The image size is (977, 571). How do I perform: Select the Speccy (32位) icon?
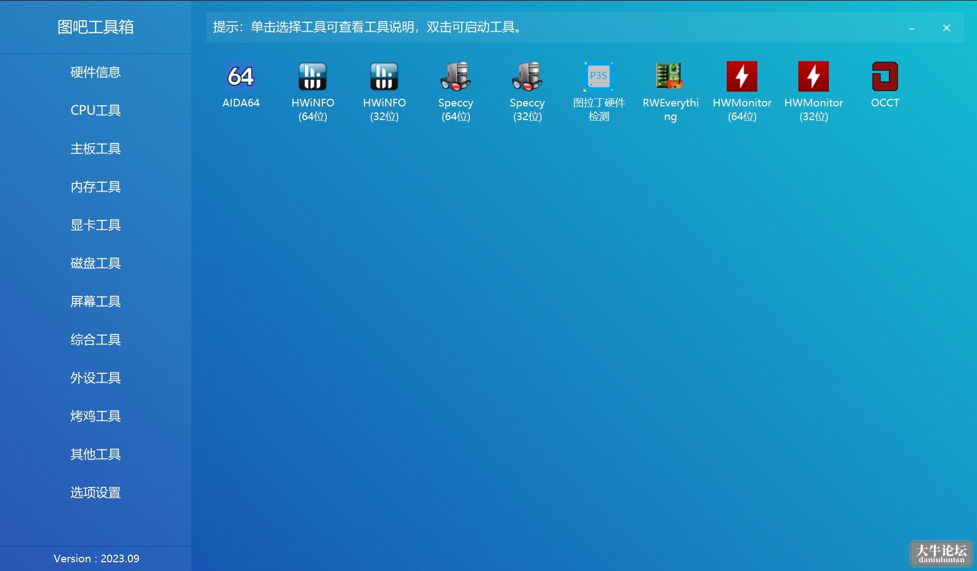tap(527, 76)
